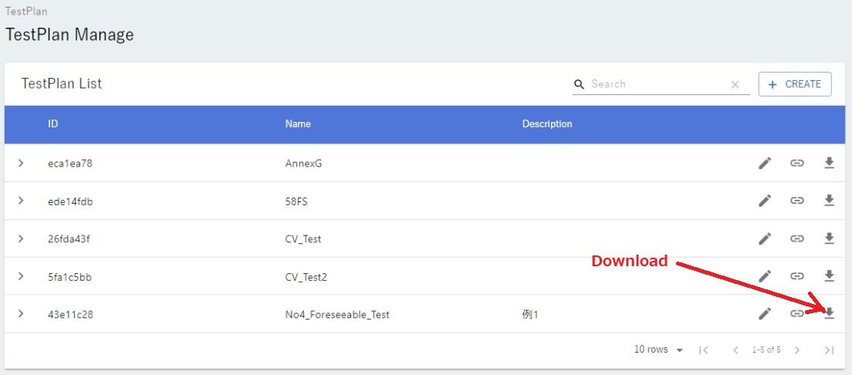Click the ID column header
Image resolution: width=852 pixels, height=375 pixels.
(52, 124)
